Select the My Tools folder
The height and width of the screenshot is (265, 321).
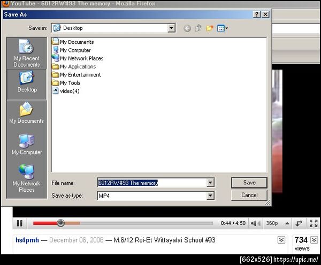point(66,83)
